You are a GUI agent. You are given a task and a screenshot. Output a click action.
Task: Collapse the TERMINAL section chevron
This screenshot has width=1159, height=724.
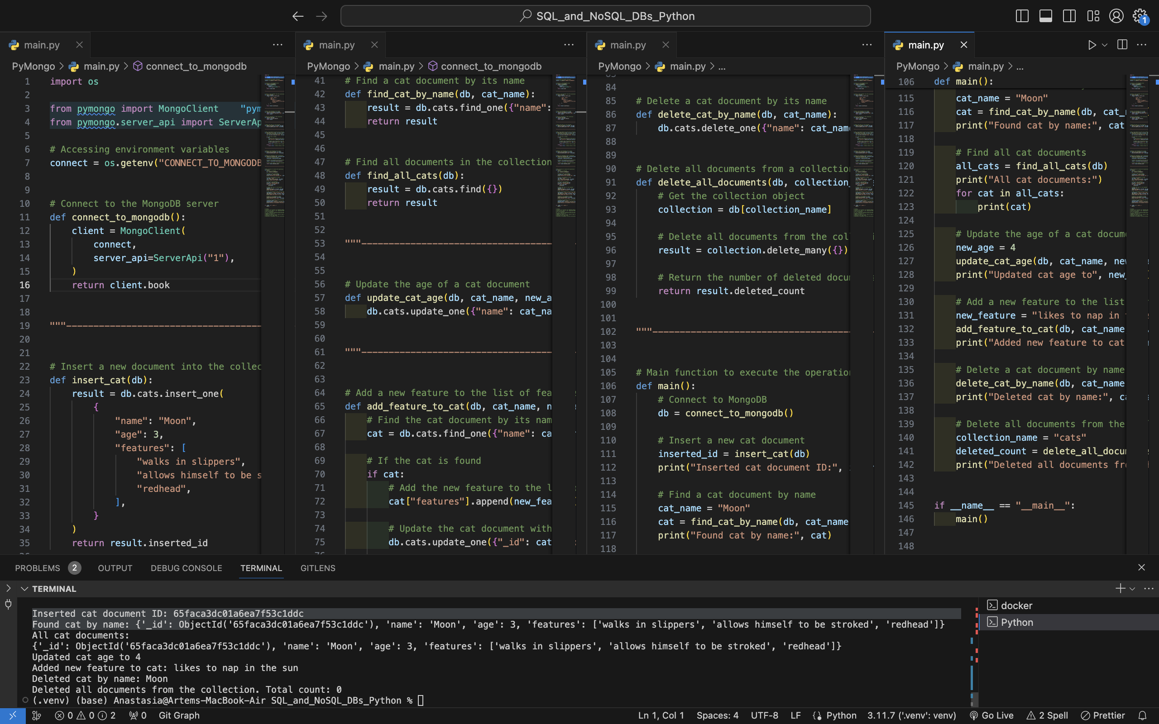coord(24,589)
